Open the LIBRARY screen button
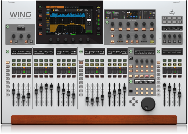Screen dimensions: 188x134 pyautogui.click(x=40, y=29)
